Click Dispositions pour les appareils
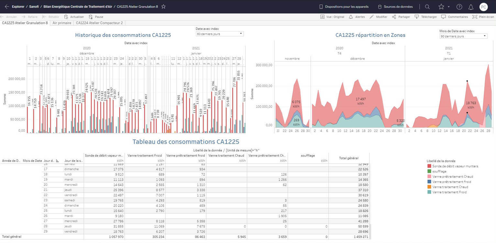The height and width of the screenshot is (243, 496). [345, 7]
